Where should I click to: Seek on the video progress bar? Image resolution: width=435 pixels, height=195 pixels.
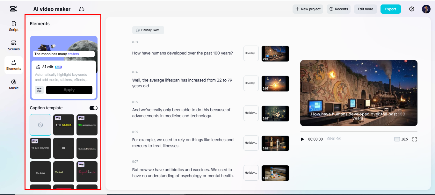tap(359, 132)
